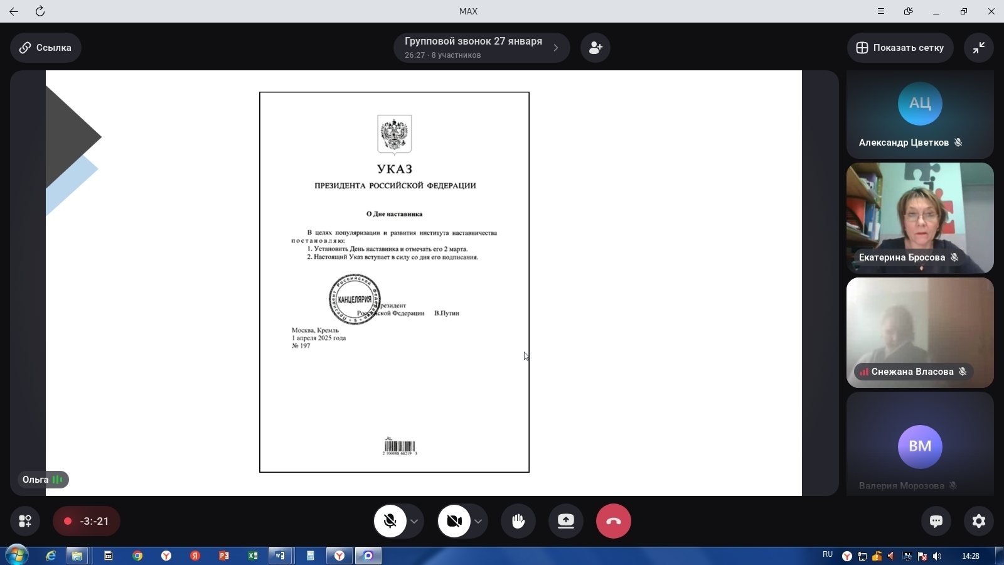The height and width of the screenshot is (565, 1004).
Task: Click the add participant icon
Action: click(595, 48)
